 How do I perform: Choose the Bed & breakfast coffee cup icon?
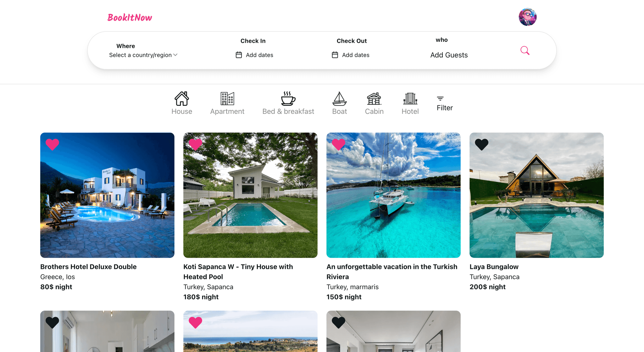tap(288, 99)
